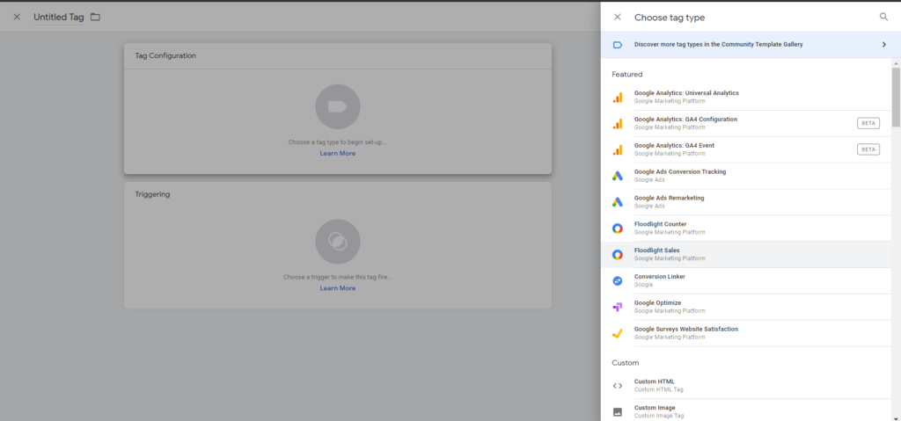
Task: Click Learn More under Tag Configuration
Action: [x=338, y=153]
